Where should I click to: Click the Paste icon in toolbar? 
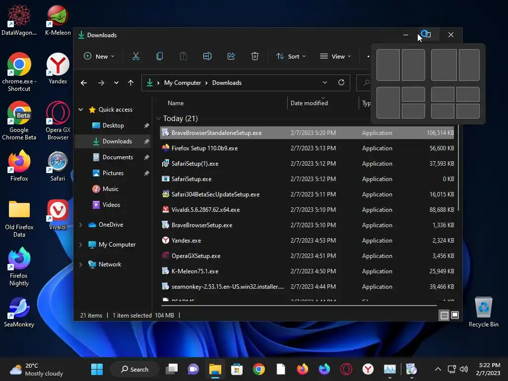(x=184, y=57)
